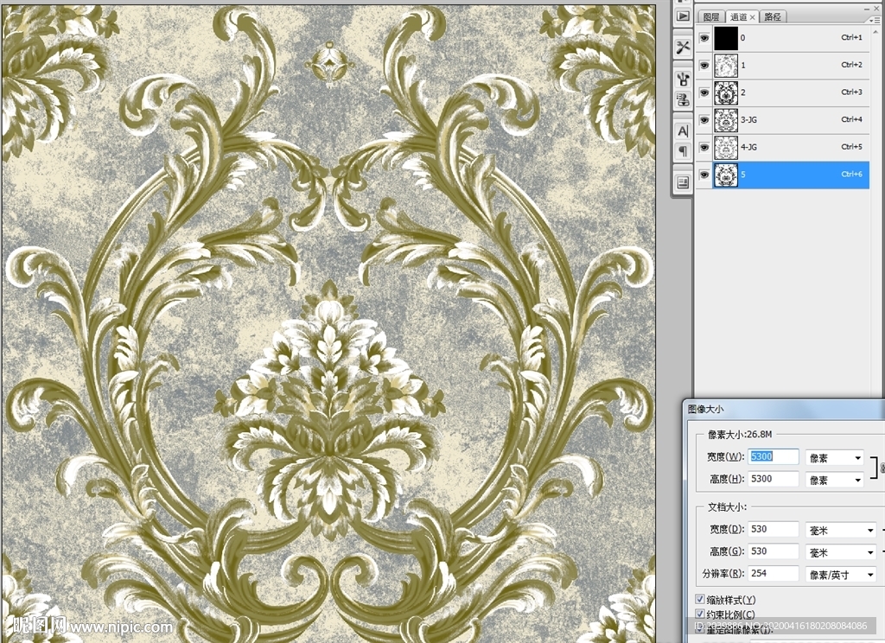The width and height of the screenshot is (885, 643).
Task: Open pixel width unit dropdown (像素)
Action: tap(834, 458)
